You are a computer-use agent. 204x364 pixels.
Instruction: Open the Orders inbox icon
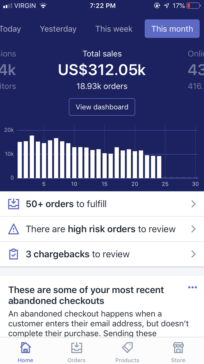[76, 348]
